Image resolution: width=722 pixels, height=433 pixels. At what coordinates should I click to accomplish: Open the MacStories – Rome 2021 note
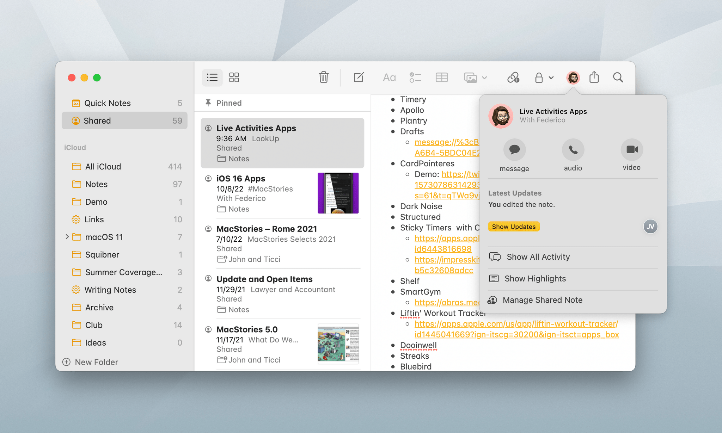click(282, 243)
